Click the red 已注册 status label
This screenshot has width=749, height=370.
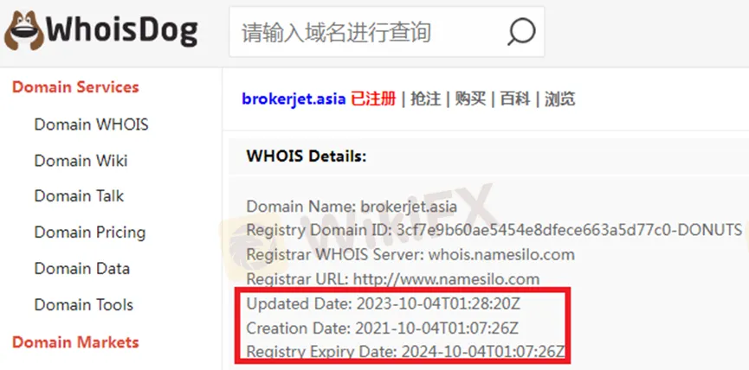(x=373, y=99)
